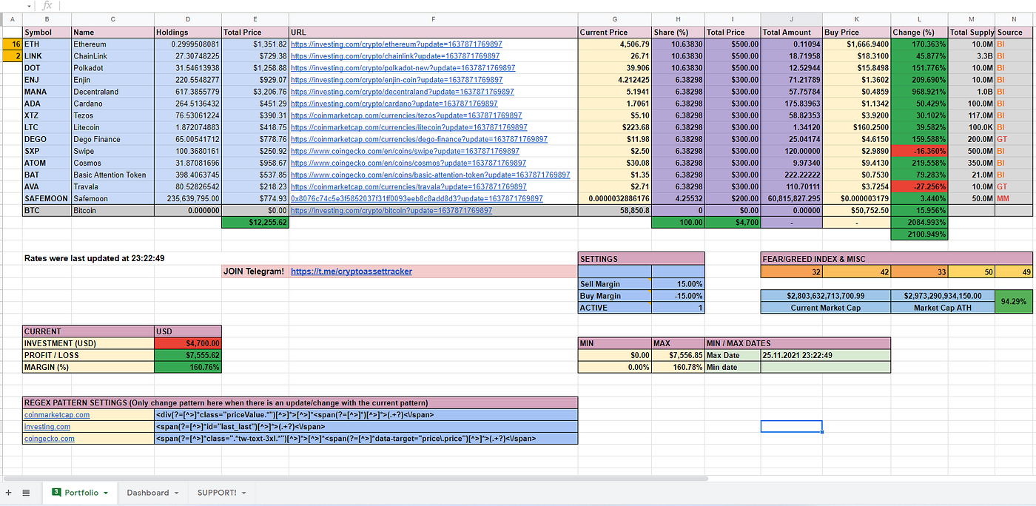Select the MARGIN (%) cell 160.76%
This screenshot has width=1036, height=506.
coord(187,367)
